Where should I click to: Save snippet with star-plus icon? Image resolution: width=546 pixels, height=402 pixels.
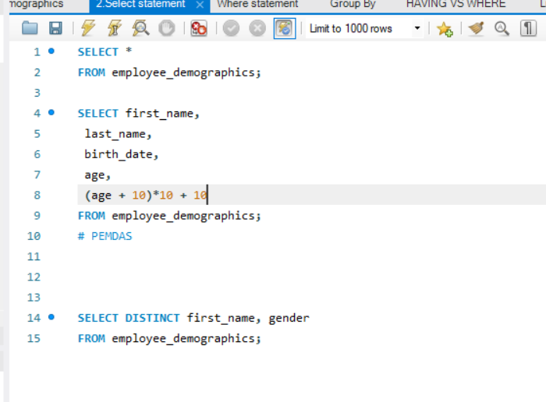coord(445,29)
